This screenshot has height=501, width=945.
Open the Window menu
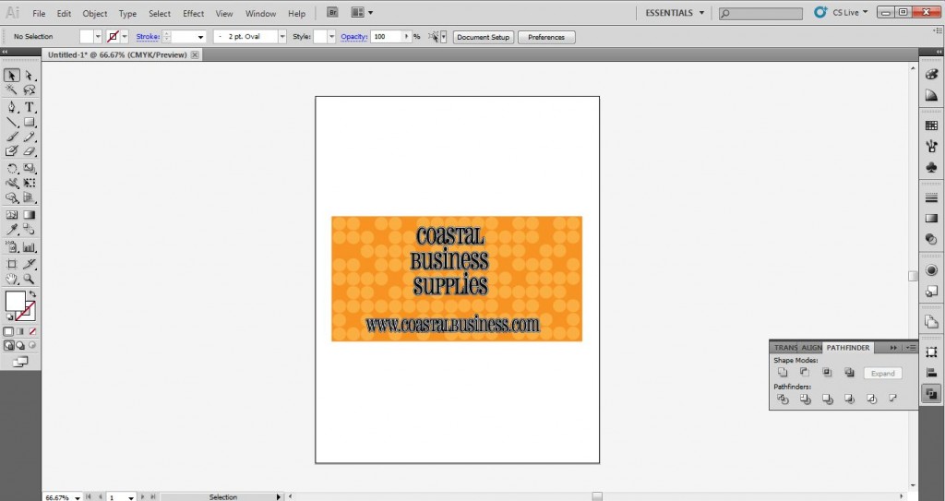[x=260, y=13]
